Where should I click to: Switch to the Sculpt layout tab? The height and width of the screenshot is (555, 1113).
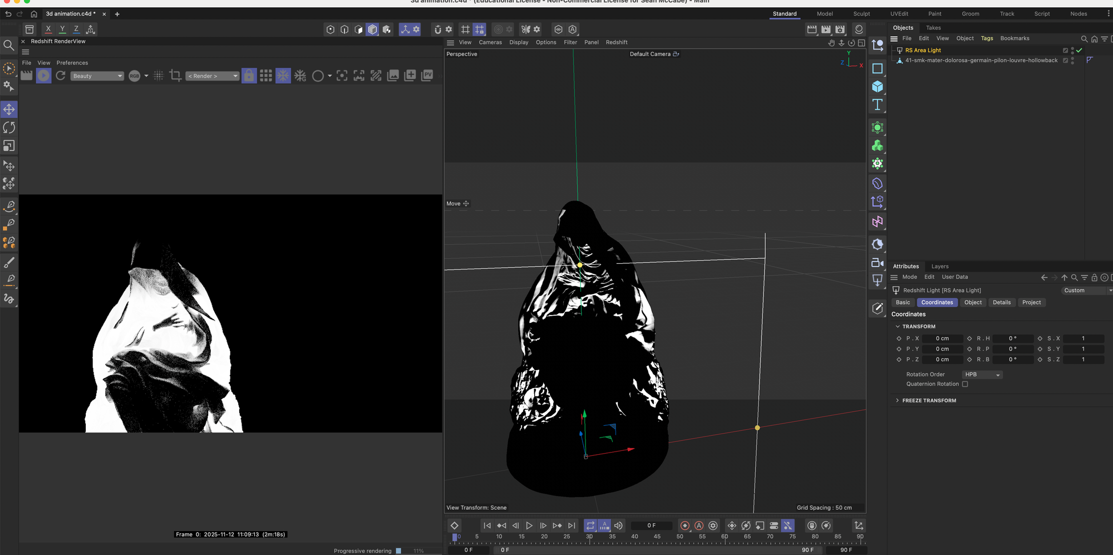click(x=861, y=14)
